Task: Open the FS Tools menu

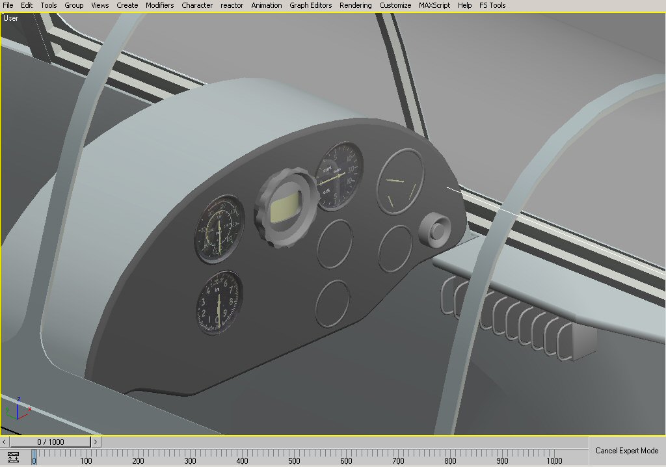Action: click(x=492, y=5)
